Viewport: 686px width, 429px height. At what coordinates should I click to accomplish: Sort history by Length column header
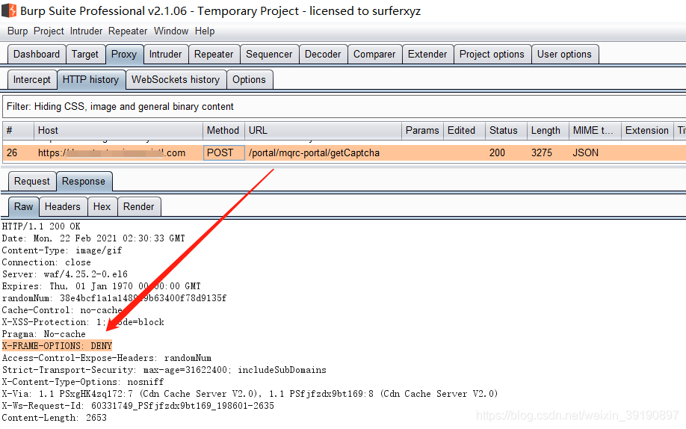click(548, 131)
